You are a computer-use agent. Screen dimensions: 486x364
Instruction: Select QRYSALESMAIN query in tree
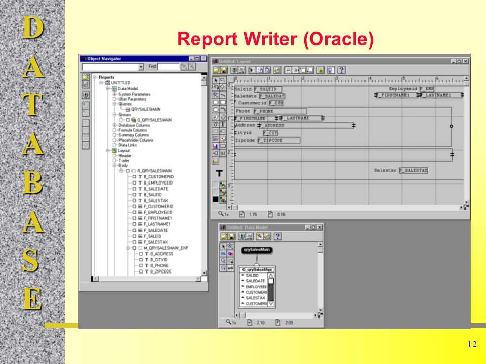coord(146,109)
